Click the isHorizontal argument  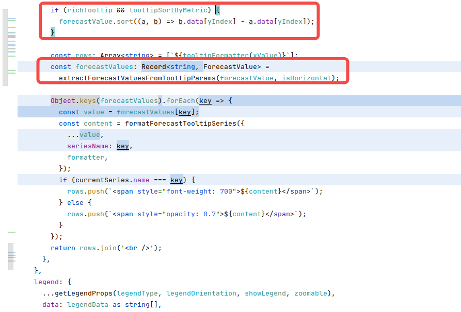(x=306, y=78)
